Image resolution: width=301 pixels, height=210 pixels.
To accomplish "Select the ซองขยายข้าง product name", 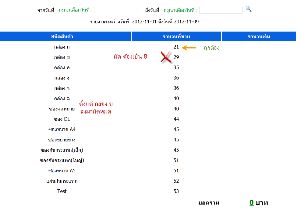I will 62,140.
